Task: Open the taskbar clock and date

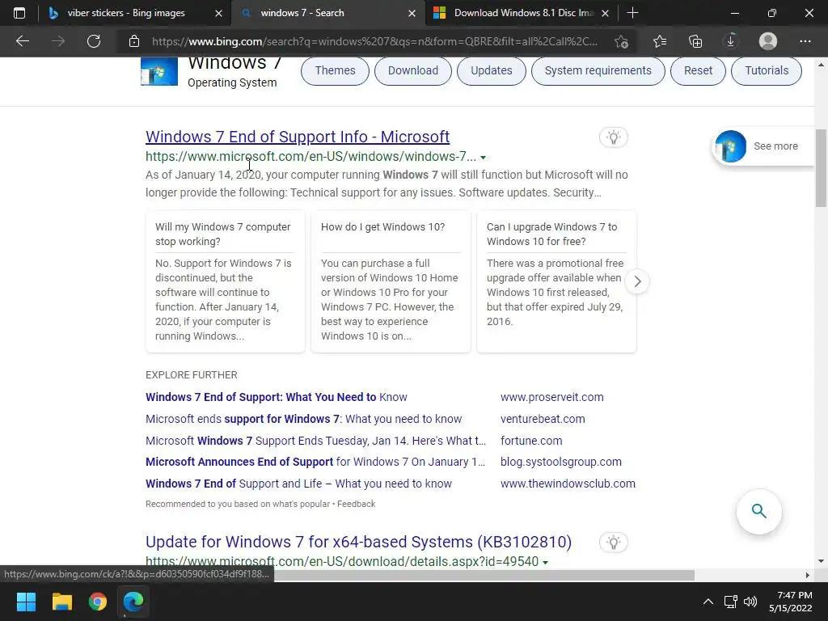Action: pyautogui.click(x=791, y=602)
